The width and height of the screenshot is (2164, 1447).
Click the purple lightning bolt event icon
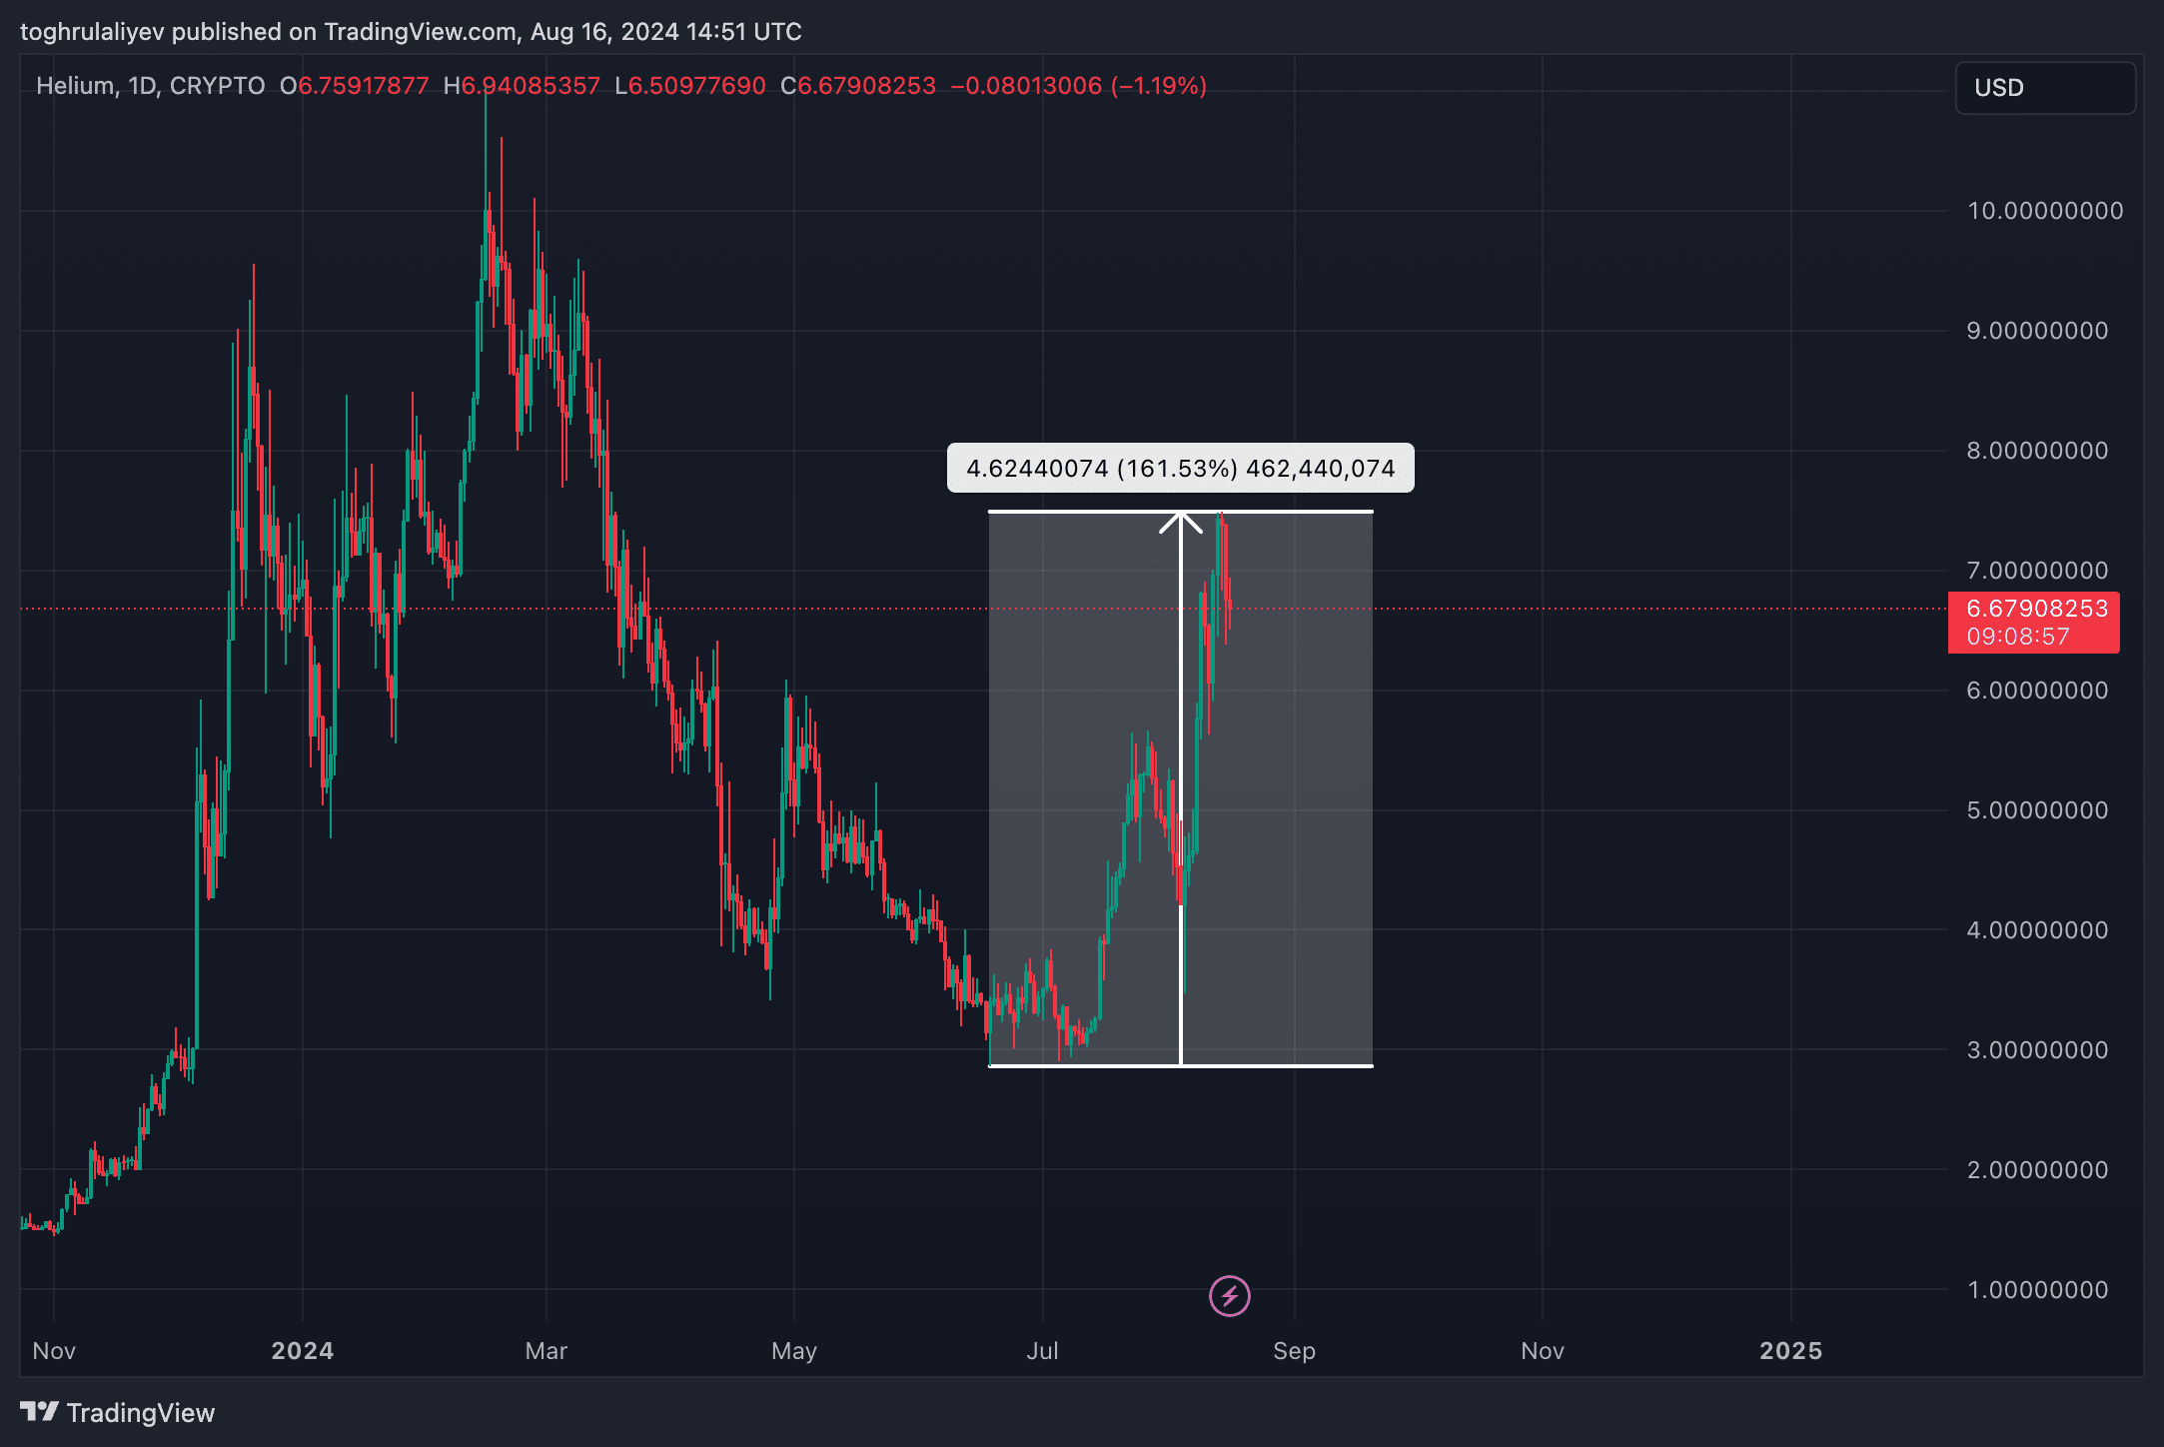(1229, 1296)
